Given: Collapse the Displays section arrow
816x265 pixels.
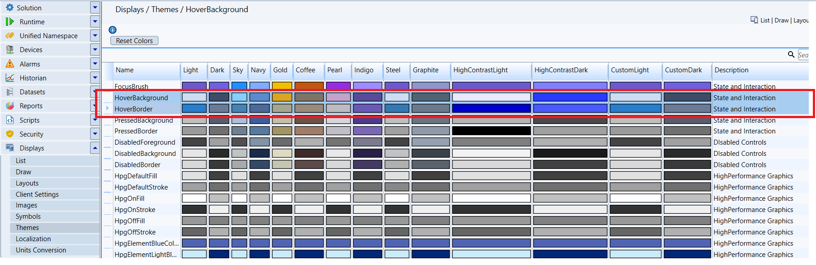Looking at the screenshot, I should pyautogui.click(x=95, y=148).
